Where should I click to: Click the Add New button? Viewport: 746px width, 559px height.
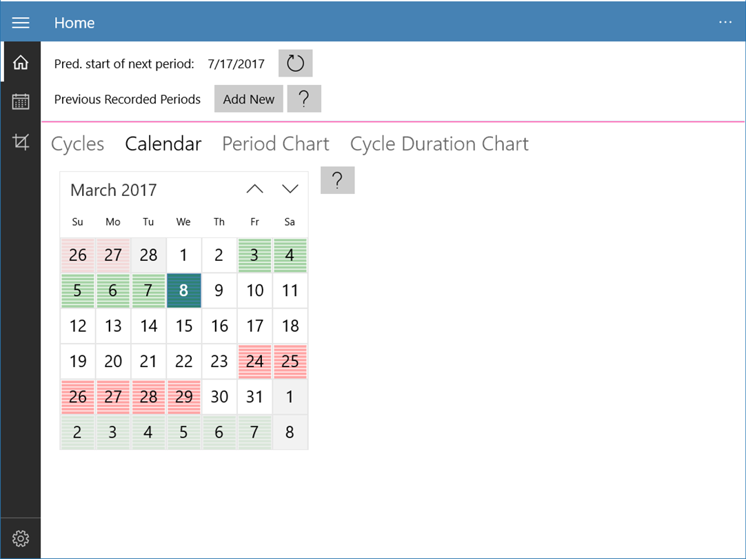pos(248,99)
